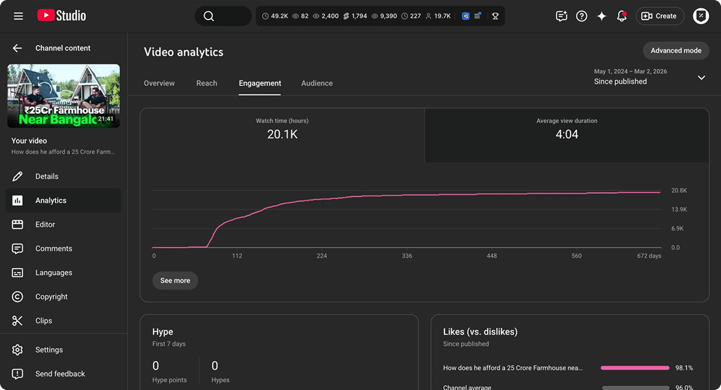This screenshot has width=721, height=390.
Task: Click the 1,794 Shorts stat
Action: [x=355, y=16]
